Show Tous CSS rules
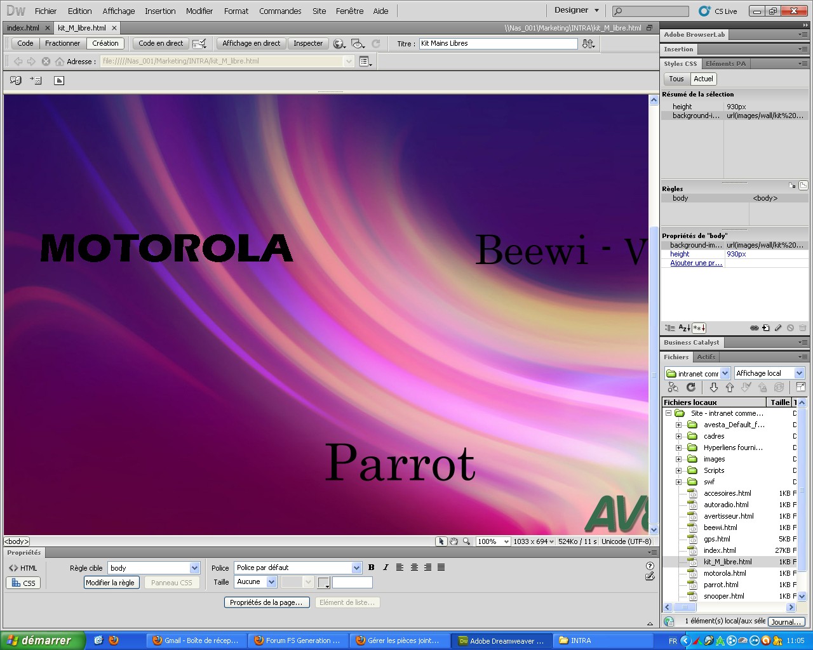The image size is (813, 650). [676, 79]
